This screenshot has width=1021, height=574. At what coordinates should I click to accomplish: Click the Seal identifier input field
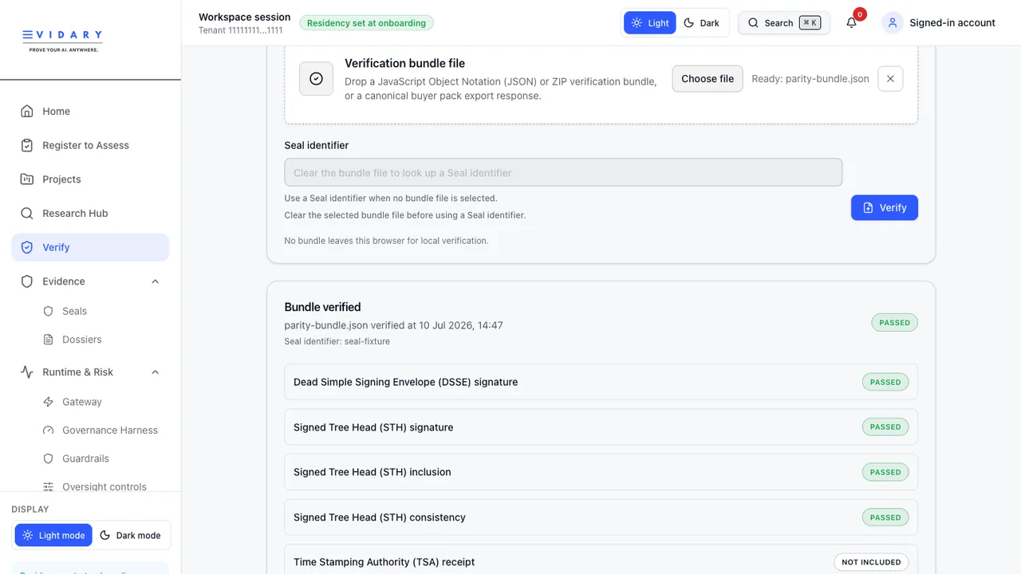[563, 173]
